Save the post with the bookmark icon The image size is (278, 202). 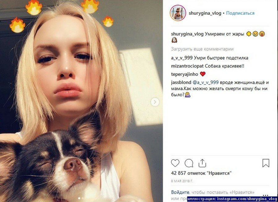(x=266, y=163)
